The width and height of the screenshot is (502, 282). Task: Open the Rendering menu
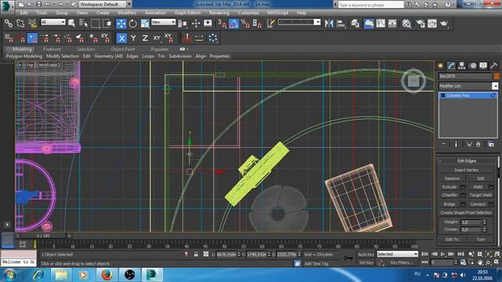coord(220,13)
